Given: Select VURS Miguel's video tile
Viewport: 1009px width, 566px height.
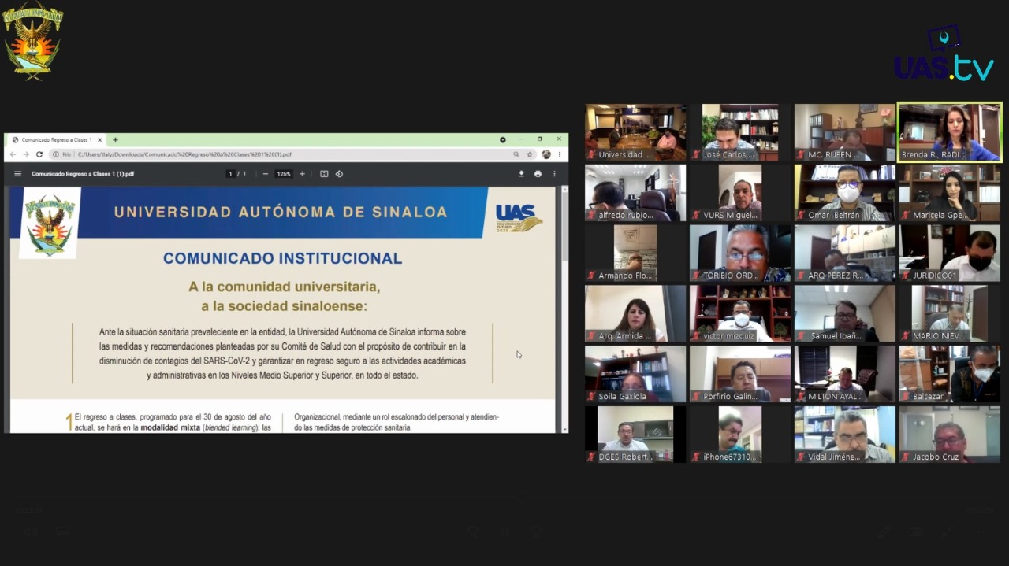Looking at the screenshot, I should click(740, 193).
